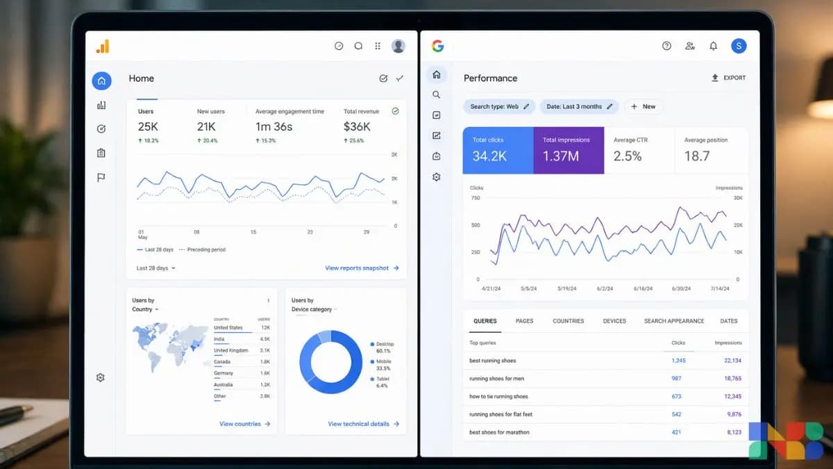Click the device category donut chart
The height and width of the screenshot is (469, 833).
point(330,362)
